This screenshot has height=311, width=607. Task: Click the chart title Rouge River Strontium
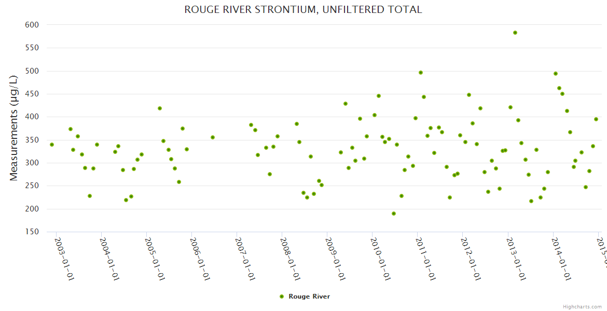click(x=303, y=10)
